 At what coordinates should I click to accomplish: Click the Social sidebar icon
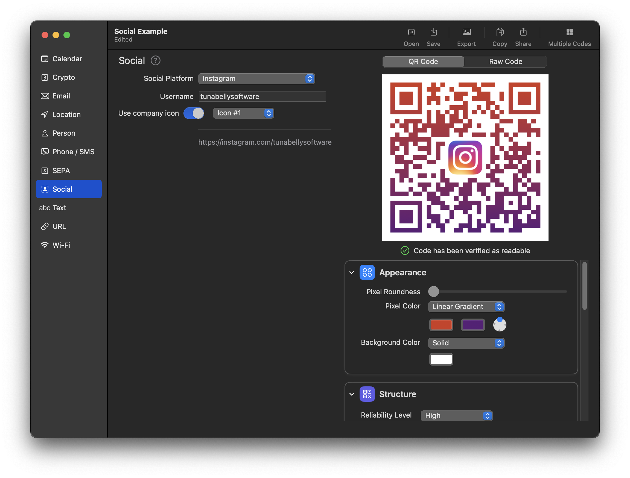click(45, 189)
